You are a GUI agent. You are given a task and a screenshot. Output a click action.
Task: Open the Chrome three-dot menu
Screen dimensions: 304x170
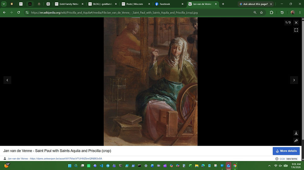pyautogui.click(x=300, y=13)
